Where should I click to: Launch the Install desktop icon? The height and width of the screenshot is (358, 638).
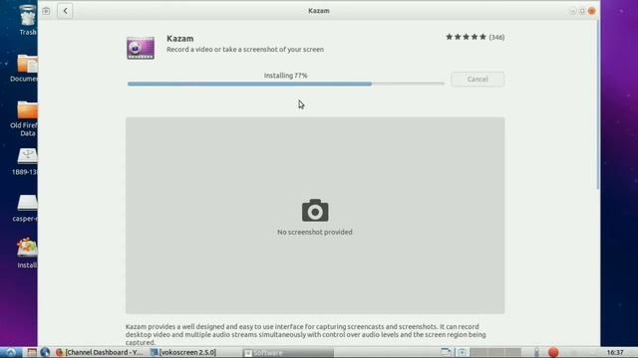pyautogui.click(x=27, y=253)
